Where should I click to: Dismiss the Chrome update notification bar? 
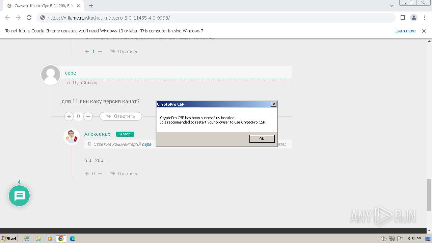pyautogui.click(x=424, y=31)
